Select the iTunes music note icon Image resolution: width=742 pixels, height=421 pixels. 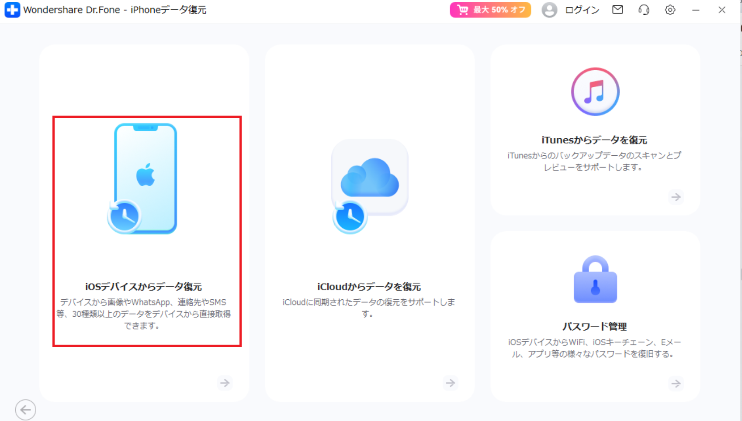tap(595, 92)
